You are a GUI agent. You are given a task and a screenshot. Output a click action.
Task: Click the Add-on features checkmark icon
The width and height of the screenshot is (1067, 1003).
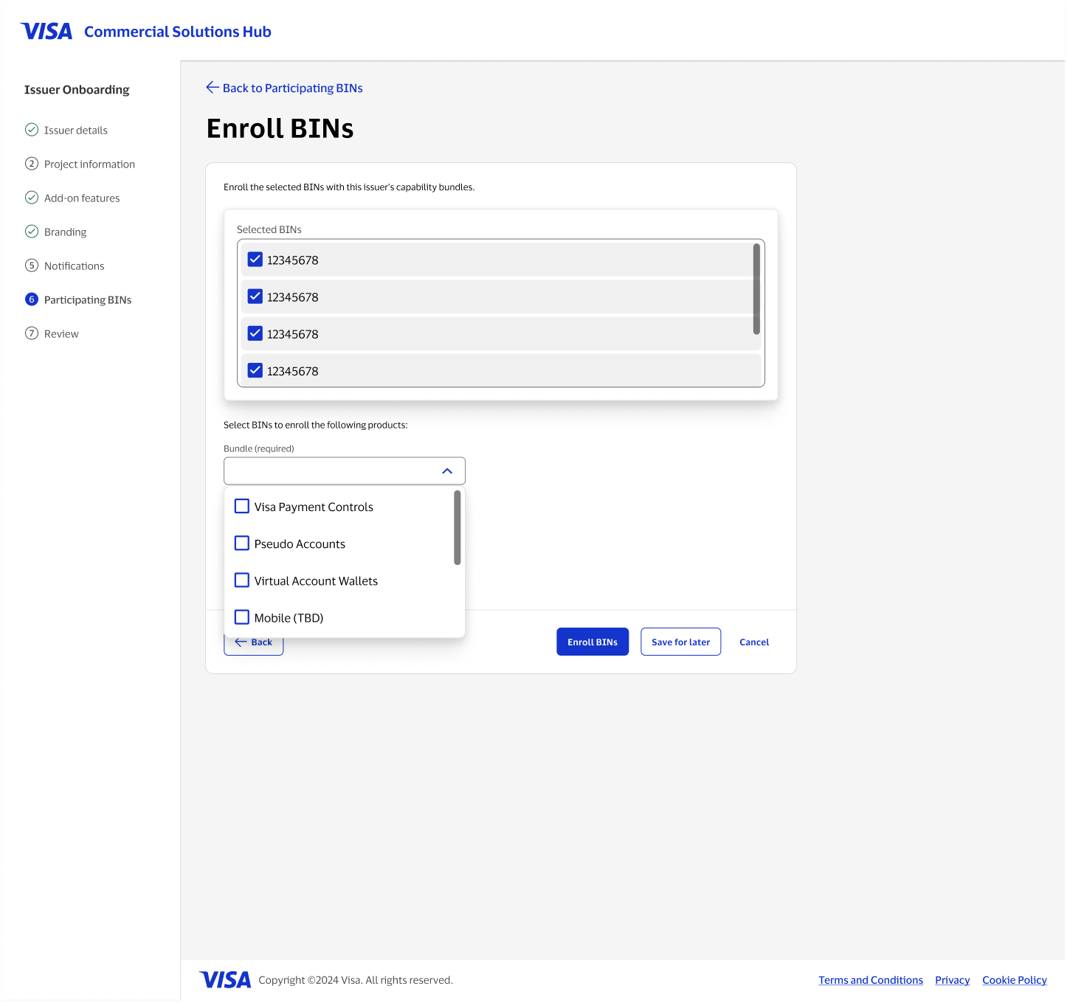coord(32,198)
